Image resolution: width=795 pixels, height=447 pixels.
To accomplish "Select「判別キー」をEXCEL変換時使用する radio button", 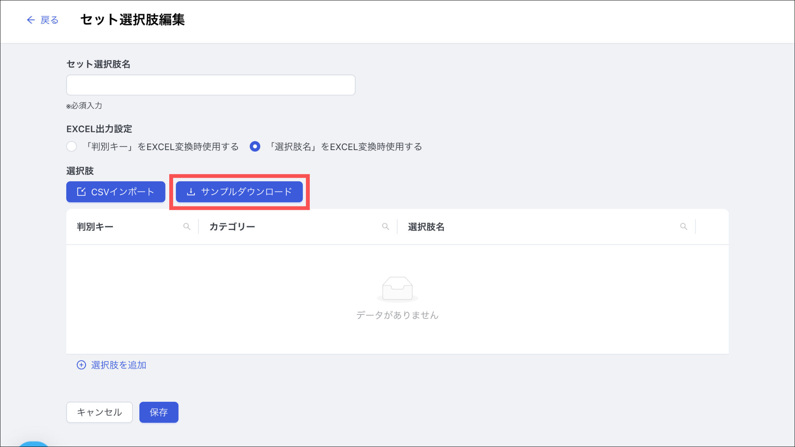I will click(x=71, y=147).
